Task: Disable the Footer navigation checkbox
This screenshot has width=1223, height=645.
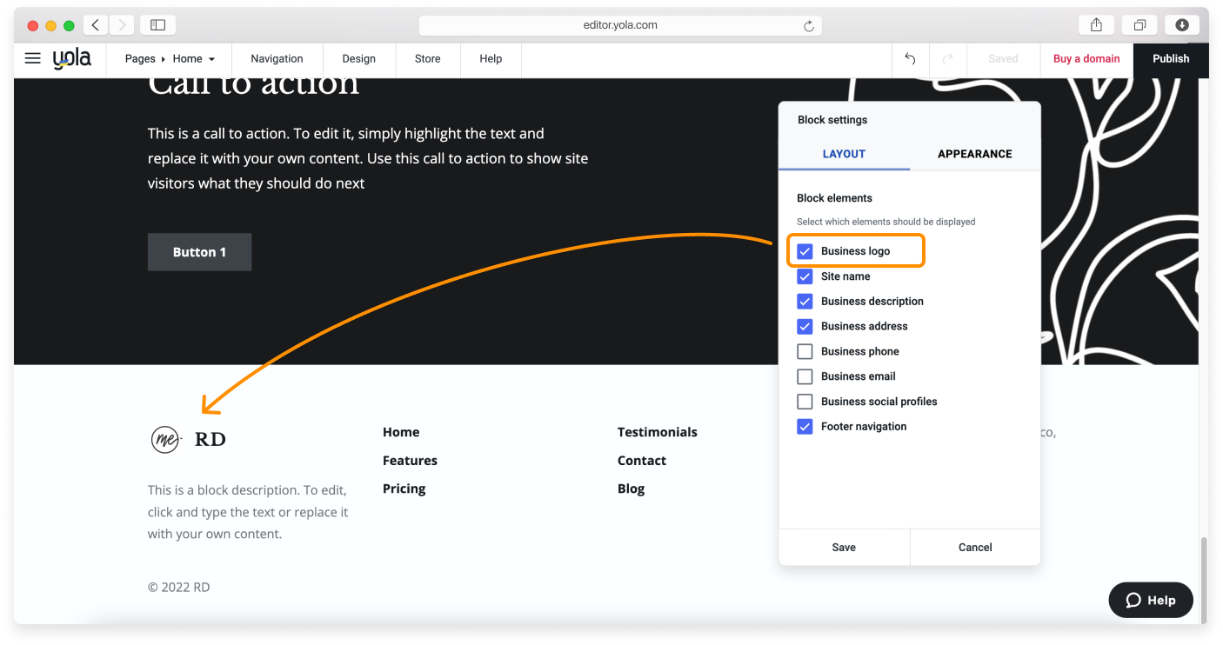Action: (x=805, y=427)
